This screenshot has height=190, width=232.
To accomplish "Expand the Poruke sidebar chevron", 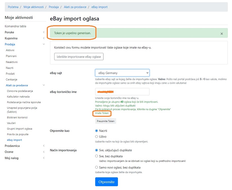I will 44,32.
